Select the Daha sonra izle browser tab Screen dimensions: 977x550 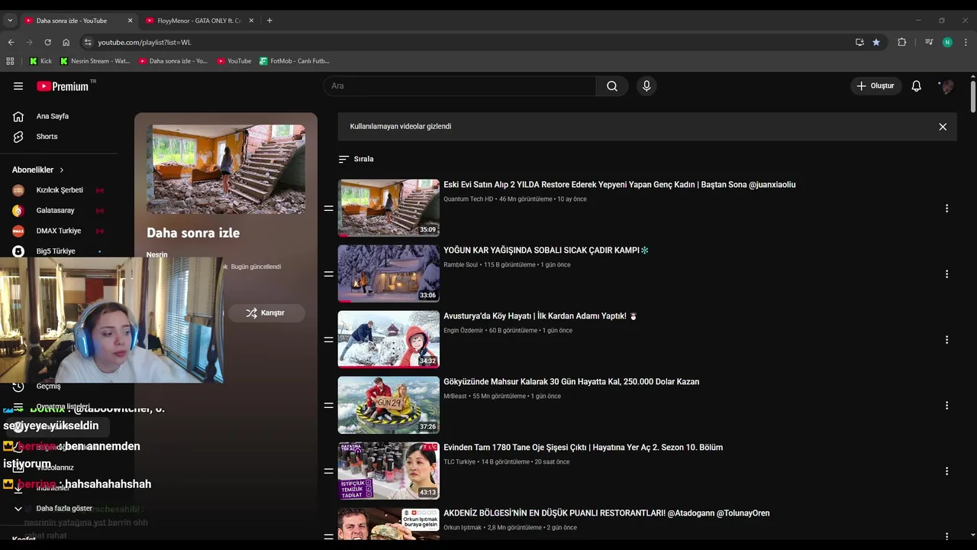click(72, 21)
